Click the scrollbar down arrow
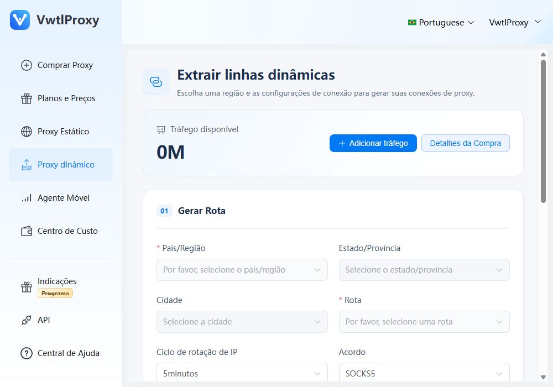553x387 pixels. 543,377
